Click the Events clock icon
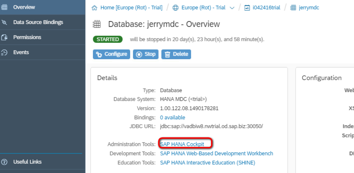Screen dimensions: 354x173 (x=4, y=52)
